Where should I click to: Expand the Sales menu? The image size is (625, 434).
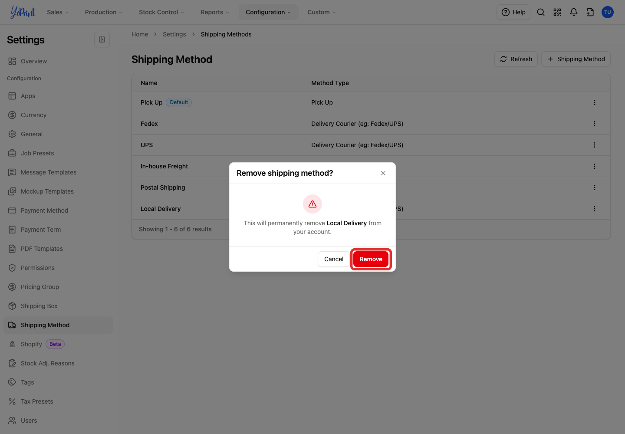(58, 12)
